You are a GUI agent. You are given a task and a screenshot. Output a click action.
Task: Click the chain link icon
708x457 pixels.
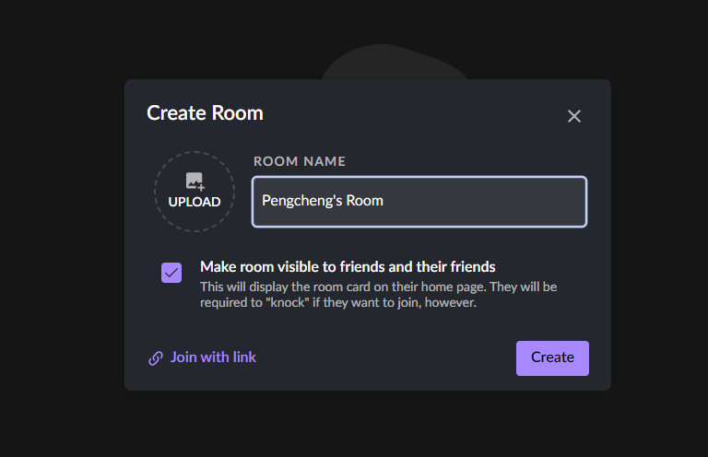[x=156, y=358]
